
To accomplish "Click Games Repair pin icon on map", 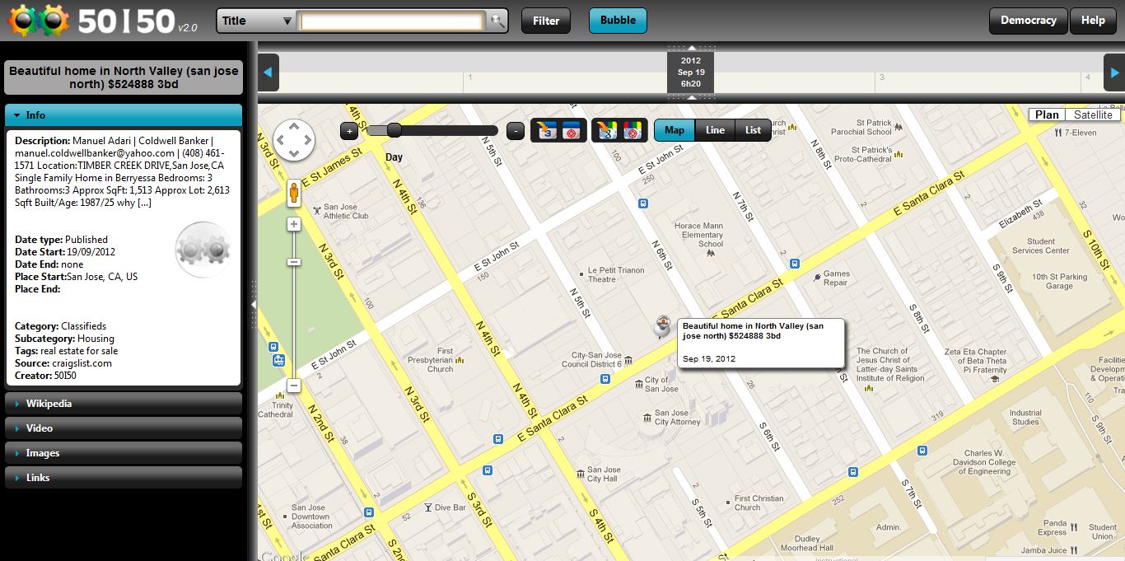I will [816, 278].
